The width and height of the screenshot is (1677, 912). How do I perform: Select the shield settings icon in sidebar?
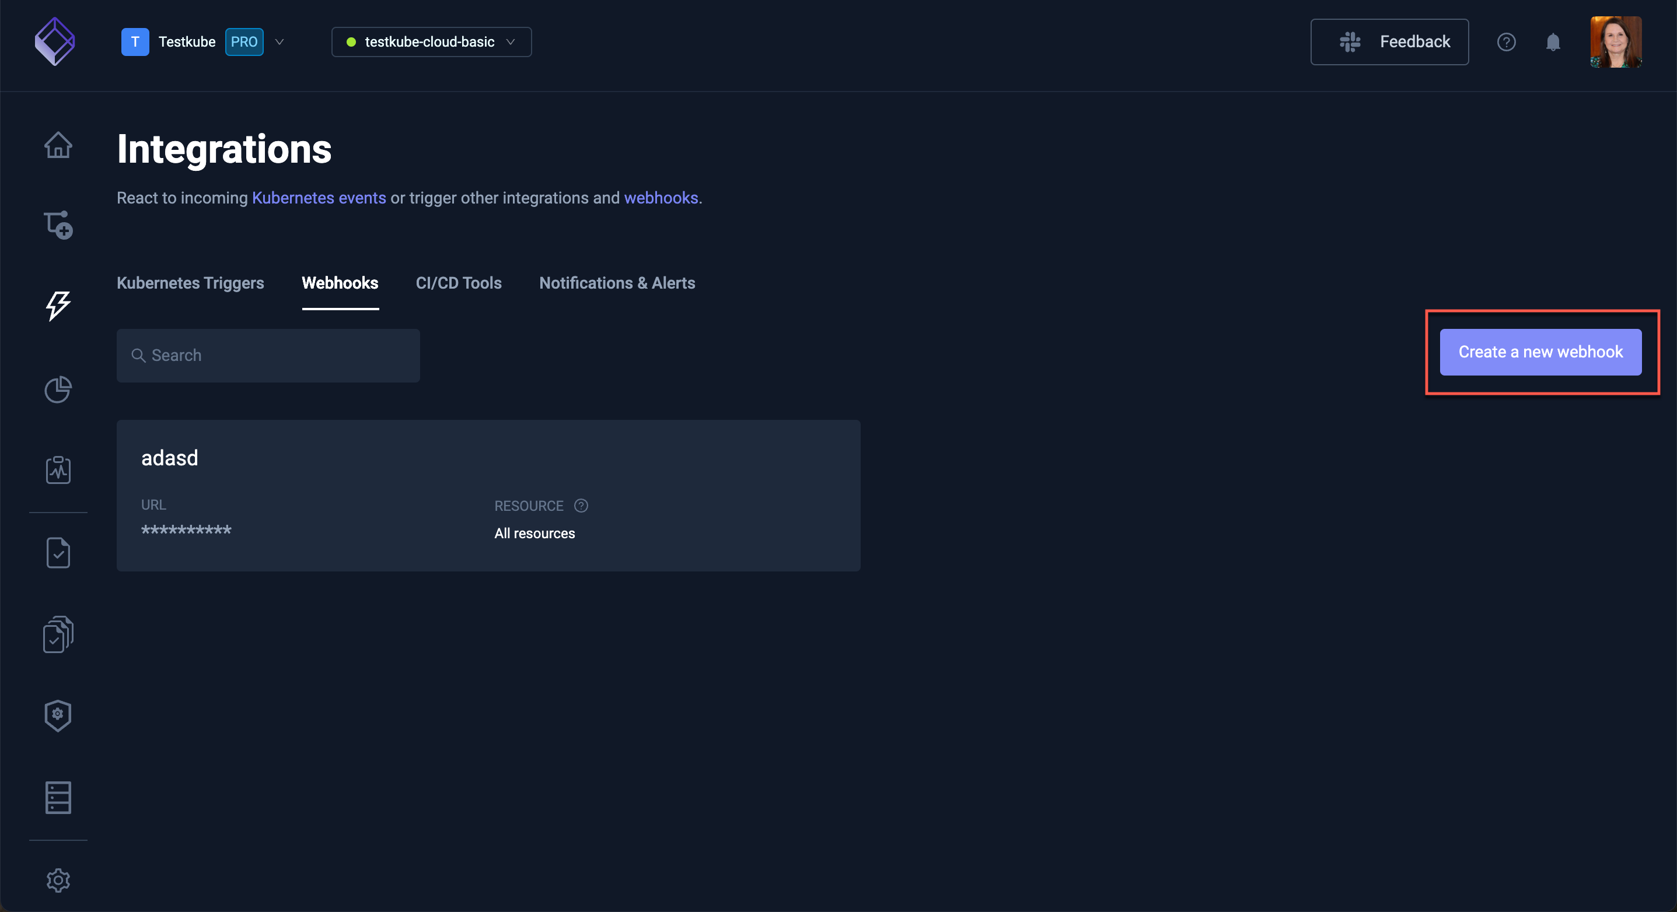click(57, 715)
